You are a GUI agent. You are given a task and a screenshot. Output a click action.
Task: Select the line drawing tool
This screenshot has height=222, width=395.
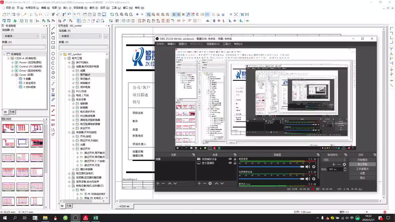[53, 28]
